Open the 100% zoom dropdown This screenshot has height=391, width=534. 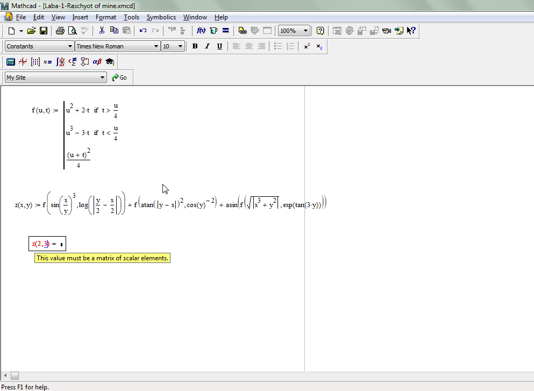click(x=306, y=31)
